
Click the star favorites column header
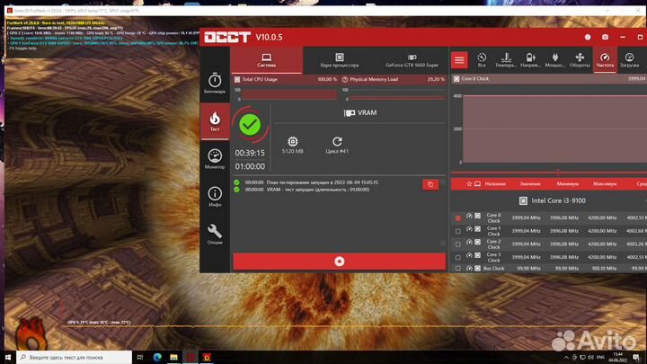[x=469, y=183]
